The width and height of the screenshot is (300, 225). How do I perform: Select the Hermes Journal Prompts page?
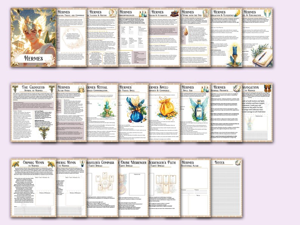(x=226, y=112)
